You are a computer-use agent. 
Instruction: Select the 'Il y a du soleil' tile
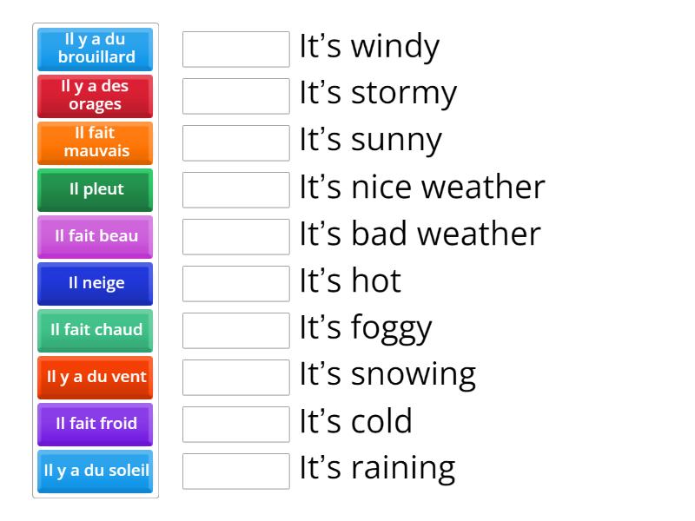point(94,471)
